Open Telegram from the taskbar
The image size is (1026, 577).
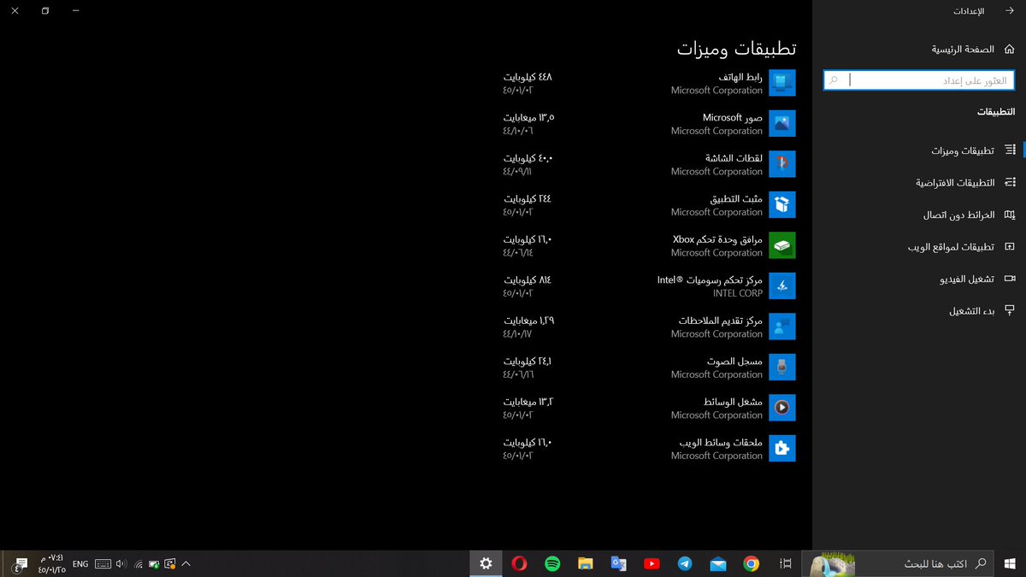[x=685, y=563]
